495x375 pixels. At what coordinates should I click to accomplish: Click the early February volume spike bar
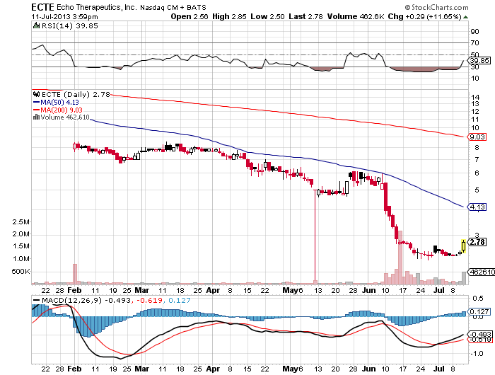[75, 274]
